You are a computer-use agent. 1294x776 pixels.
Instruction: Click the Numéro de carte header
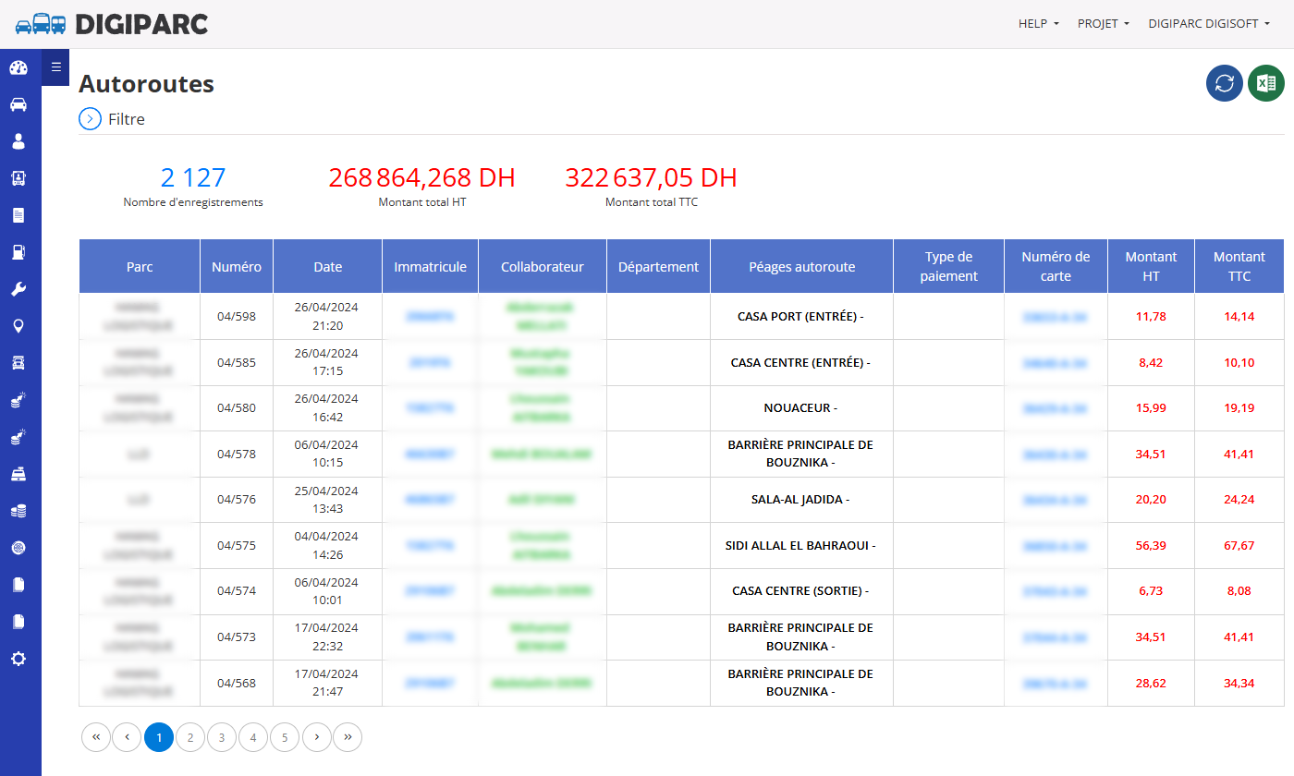click(x=1056, y=267)
